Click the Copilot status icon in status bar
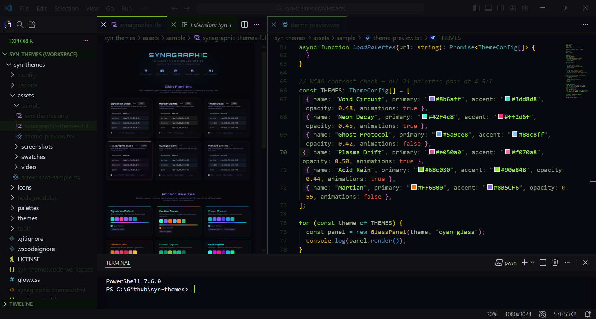Viewport: 596px width, 319px height. tap(543, 314)
